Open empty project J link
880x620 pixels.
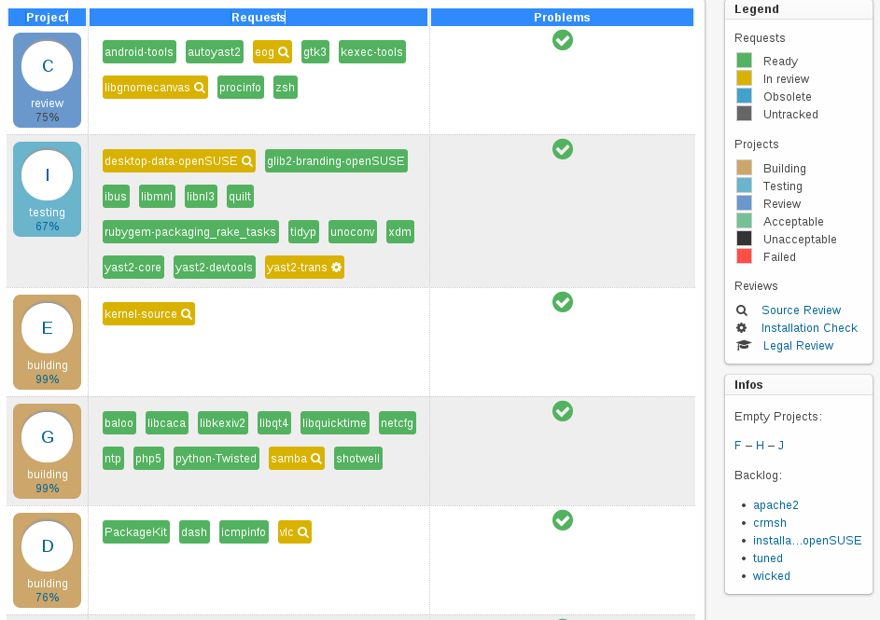coord(781,445)
